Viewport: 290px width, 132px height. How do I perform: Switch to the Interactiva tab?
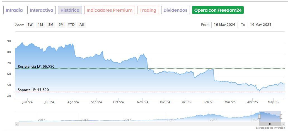pos(42,10)
